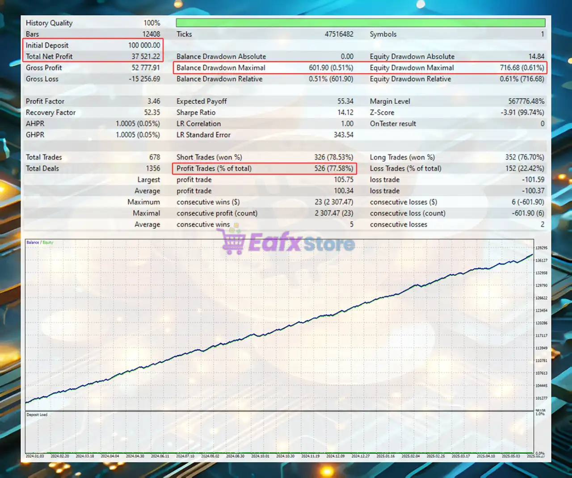Select the Profit Trades (% of total) label
This screenshot has width=572, height=478.
pyautogui.click(x=214, y=168)
